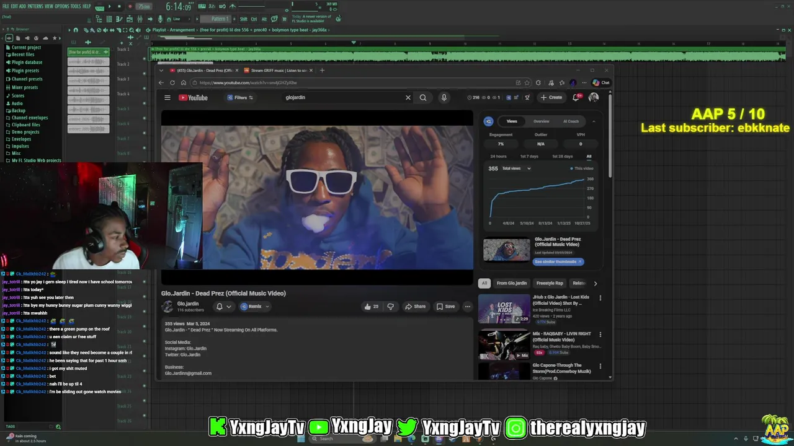Screen dimensions: 794x446
Task: Toggle the Ctrl key button
Action: 254,19
